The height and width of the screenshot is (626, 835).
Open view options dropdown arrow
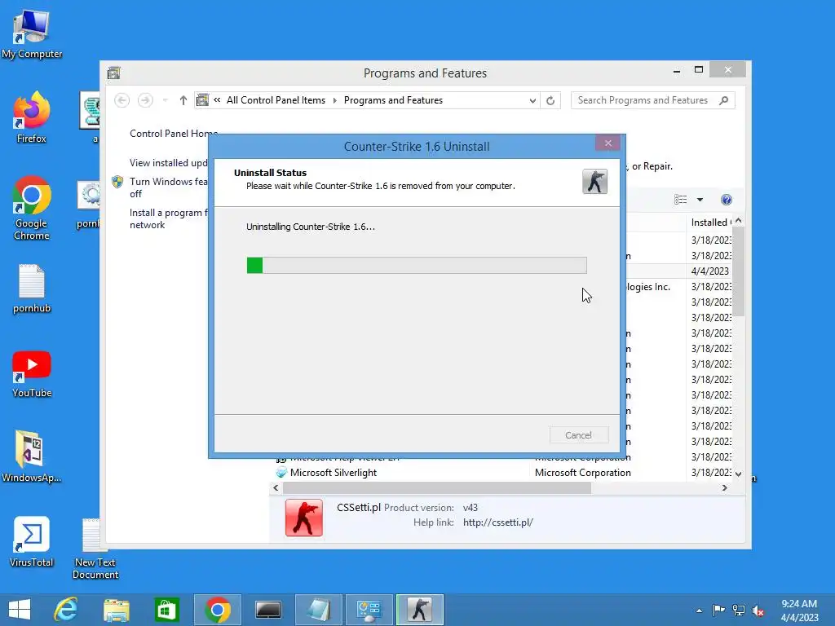pyautogui.click(x=700, y=200)
